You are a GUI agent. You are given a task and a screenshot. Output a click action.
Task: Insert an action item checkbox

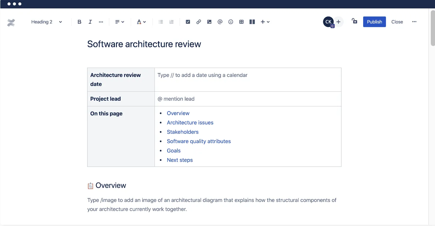(x=188, y=22)
